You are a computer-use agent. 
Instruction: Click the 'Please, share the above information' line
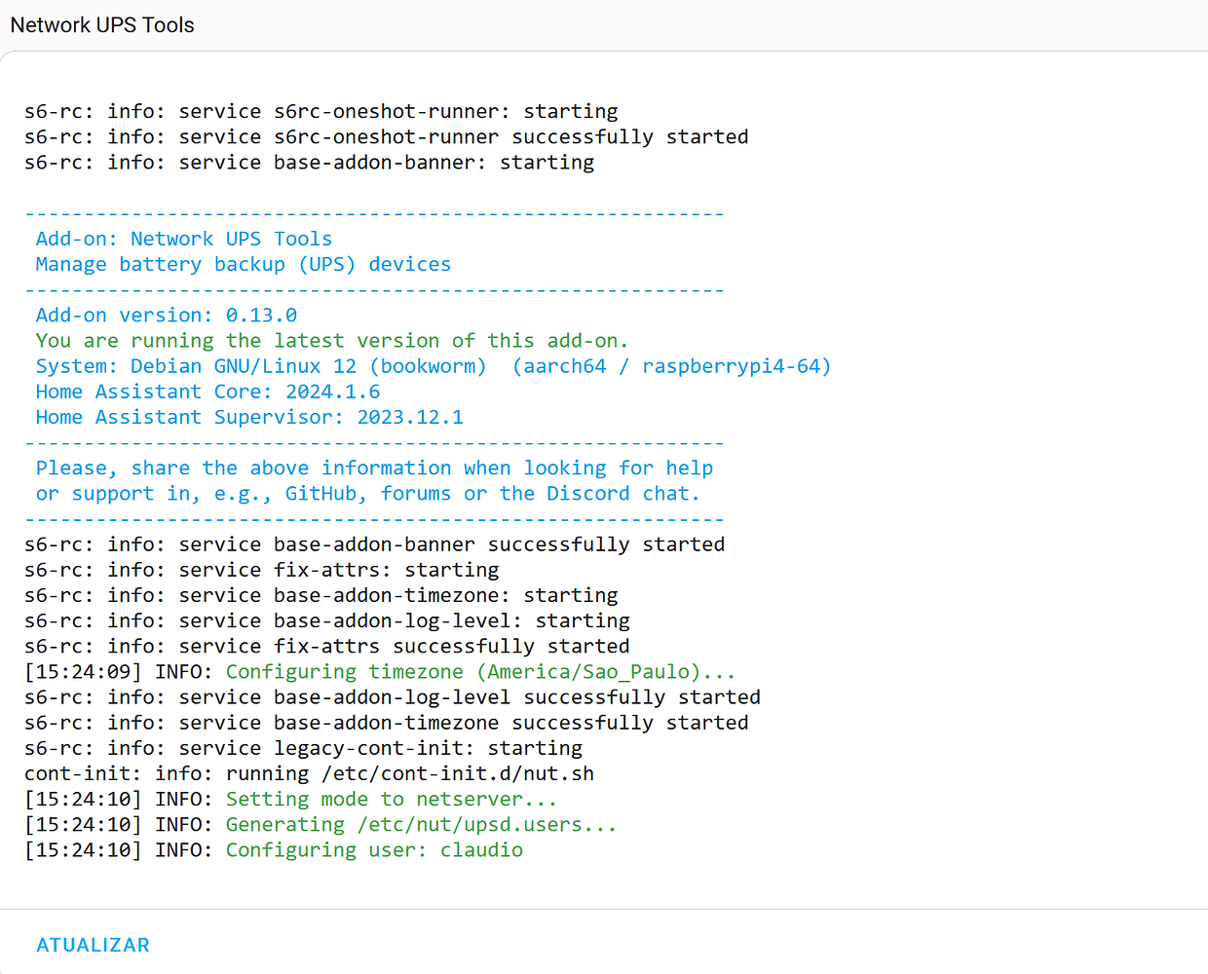(375, 468)
